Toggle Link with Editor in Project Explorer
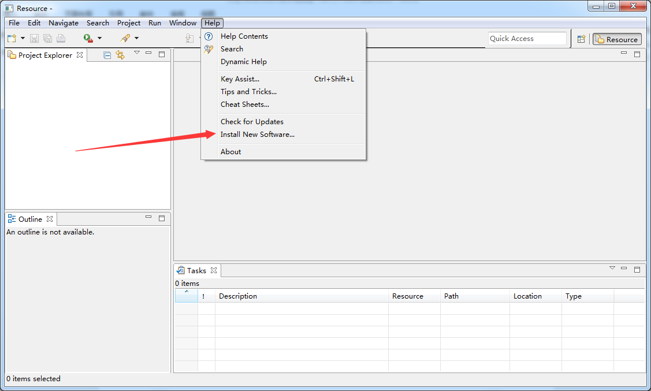The width and height of the screenshot is (651, 391). [x=120, y=55]
